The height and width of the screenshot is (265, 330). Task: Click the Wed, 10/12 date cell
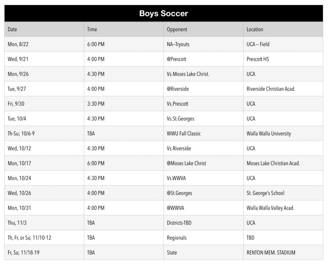(44, 148)
